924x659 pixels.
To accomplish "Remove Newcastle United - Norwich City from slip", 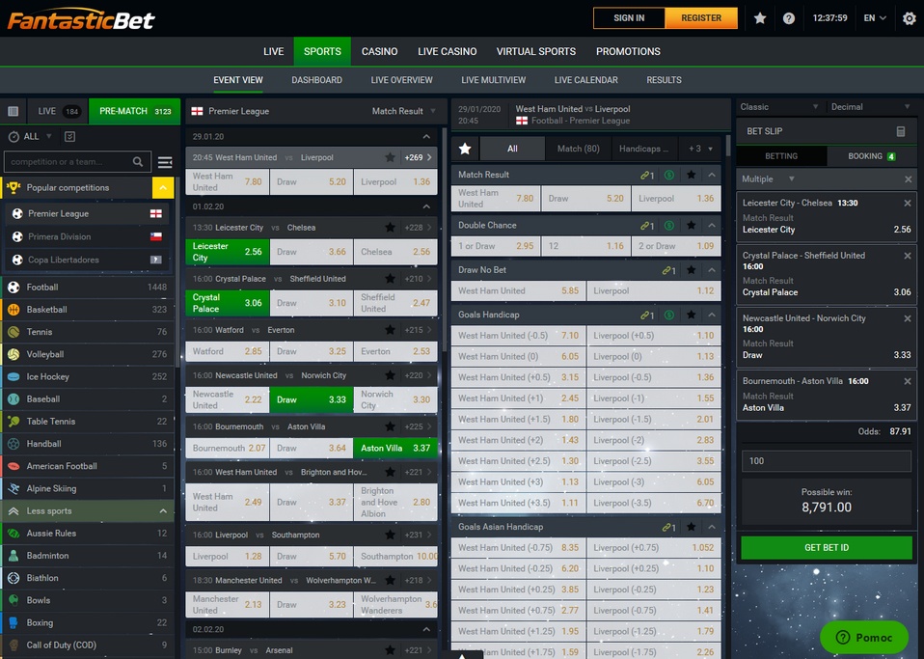I will coord(908,318).
